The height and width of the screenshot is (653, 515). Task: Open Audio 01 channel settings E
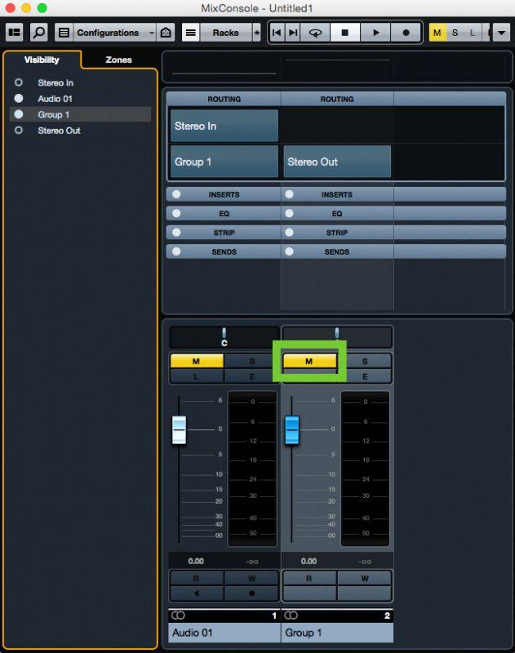(x=251, y=376)
